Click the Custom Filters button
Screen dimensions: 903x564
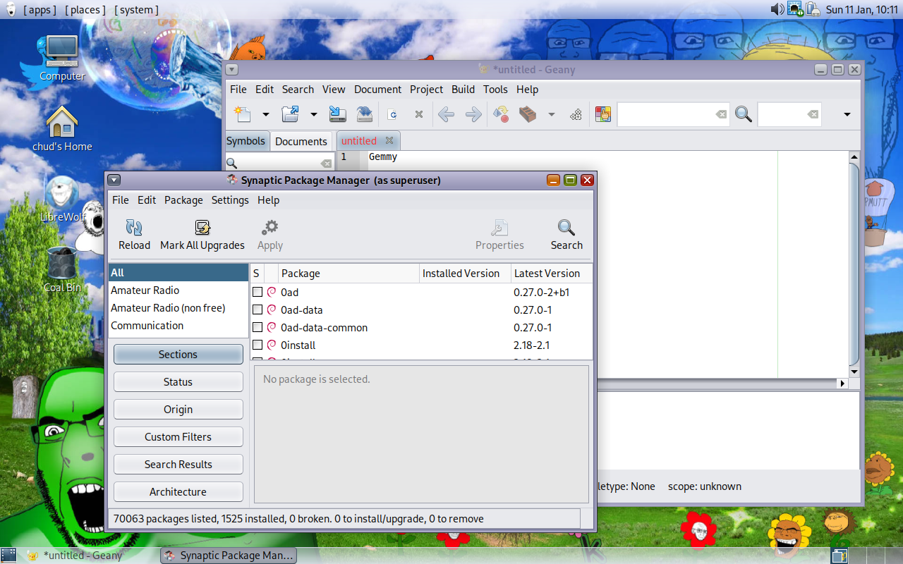[178, 436]
